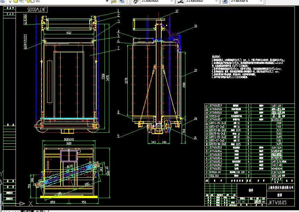Viewport: 299px width, 212px height.
Task: Select the JKTW10.05 drawing number in title block
Action: pyautogui.click(x=277, y=202)
